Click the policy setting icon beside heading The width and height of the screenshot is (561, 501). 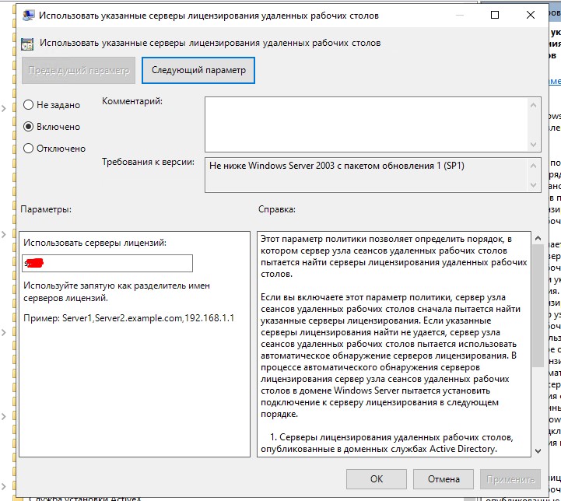27,44
